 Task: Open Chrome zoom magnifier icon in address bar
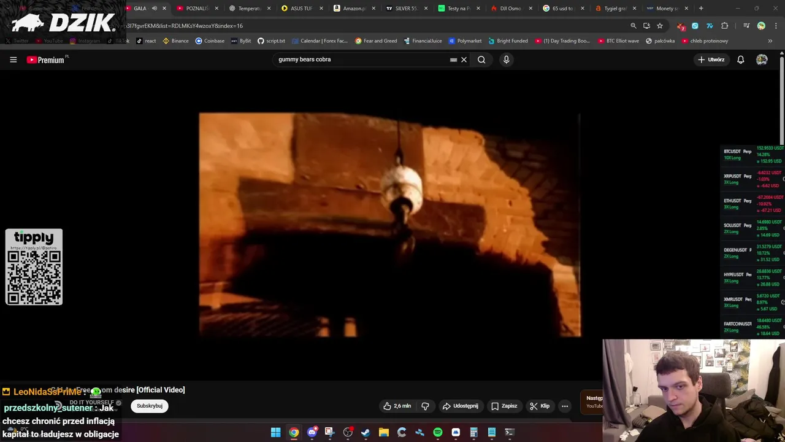(x=634, y=26)
